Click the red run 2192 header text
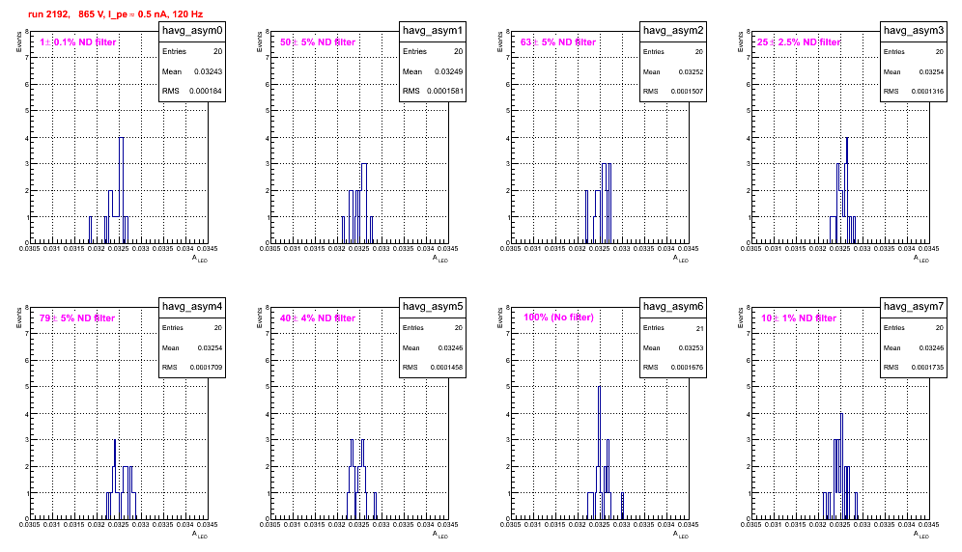The width and height of the screenshot is (962, 552). click(115, 14)
